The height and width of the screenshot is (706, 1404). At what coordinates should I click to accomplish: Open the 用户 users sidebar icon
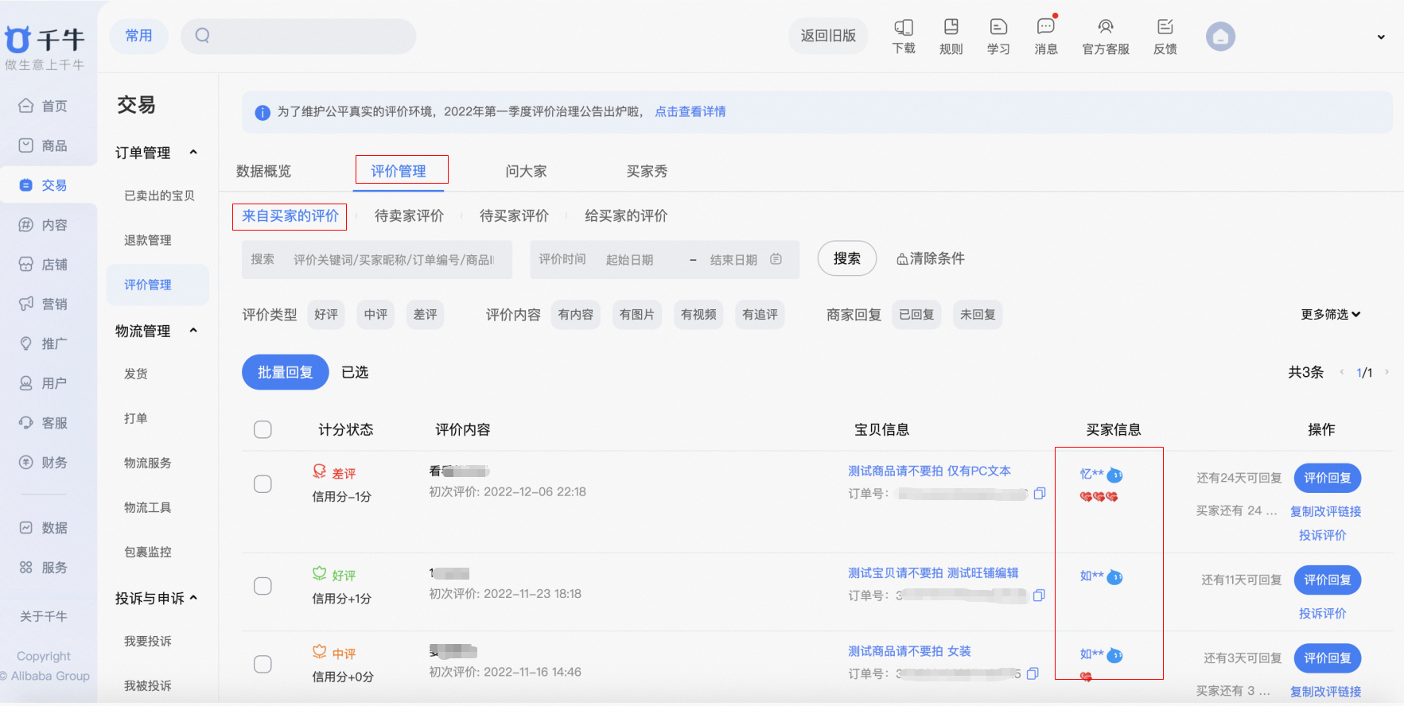[26, 383]
